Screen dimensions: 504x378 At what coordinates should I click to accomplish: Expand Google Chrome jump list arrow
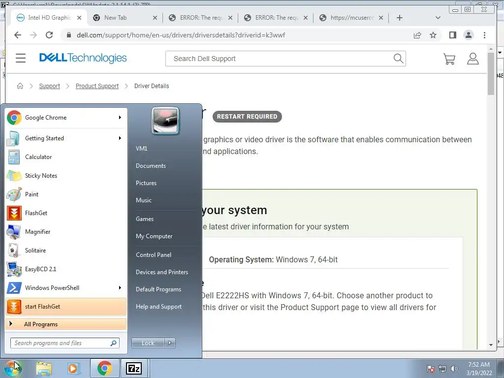click(x=120, y=118)
